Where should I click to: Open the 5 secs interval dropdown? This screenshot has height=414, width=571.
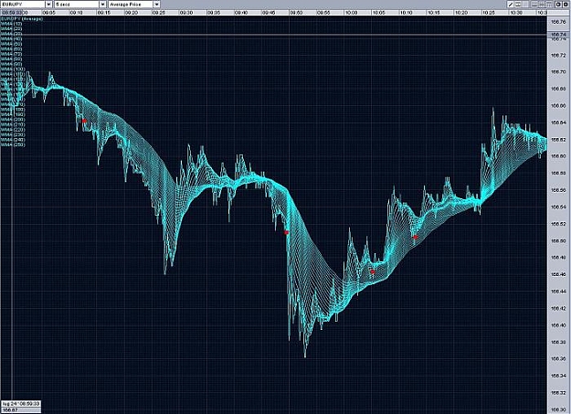pyautogui.click(x=102, y=5)
